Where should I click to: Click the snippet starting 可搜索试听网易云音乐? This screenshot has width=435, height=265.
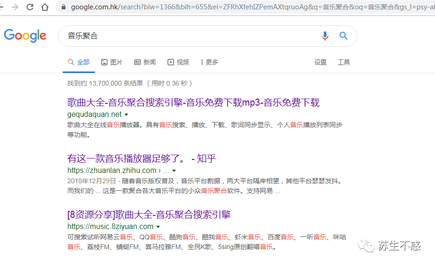click(x=207, y=242)
